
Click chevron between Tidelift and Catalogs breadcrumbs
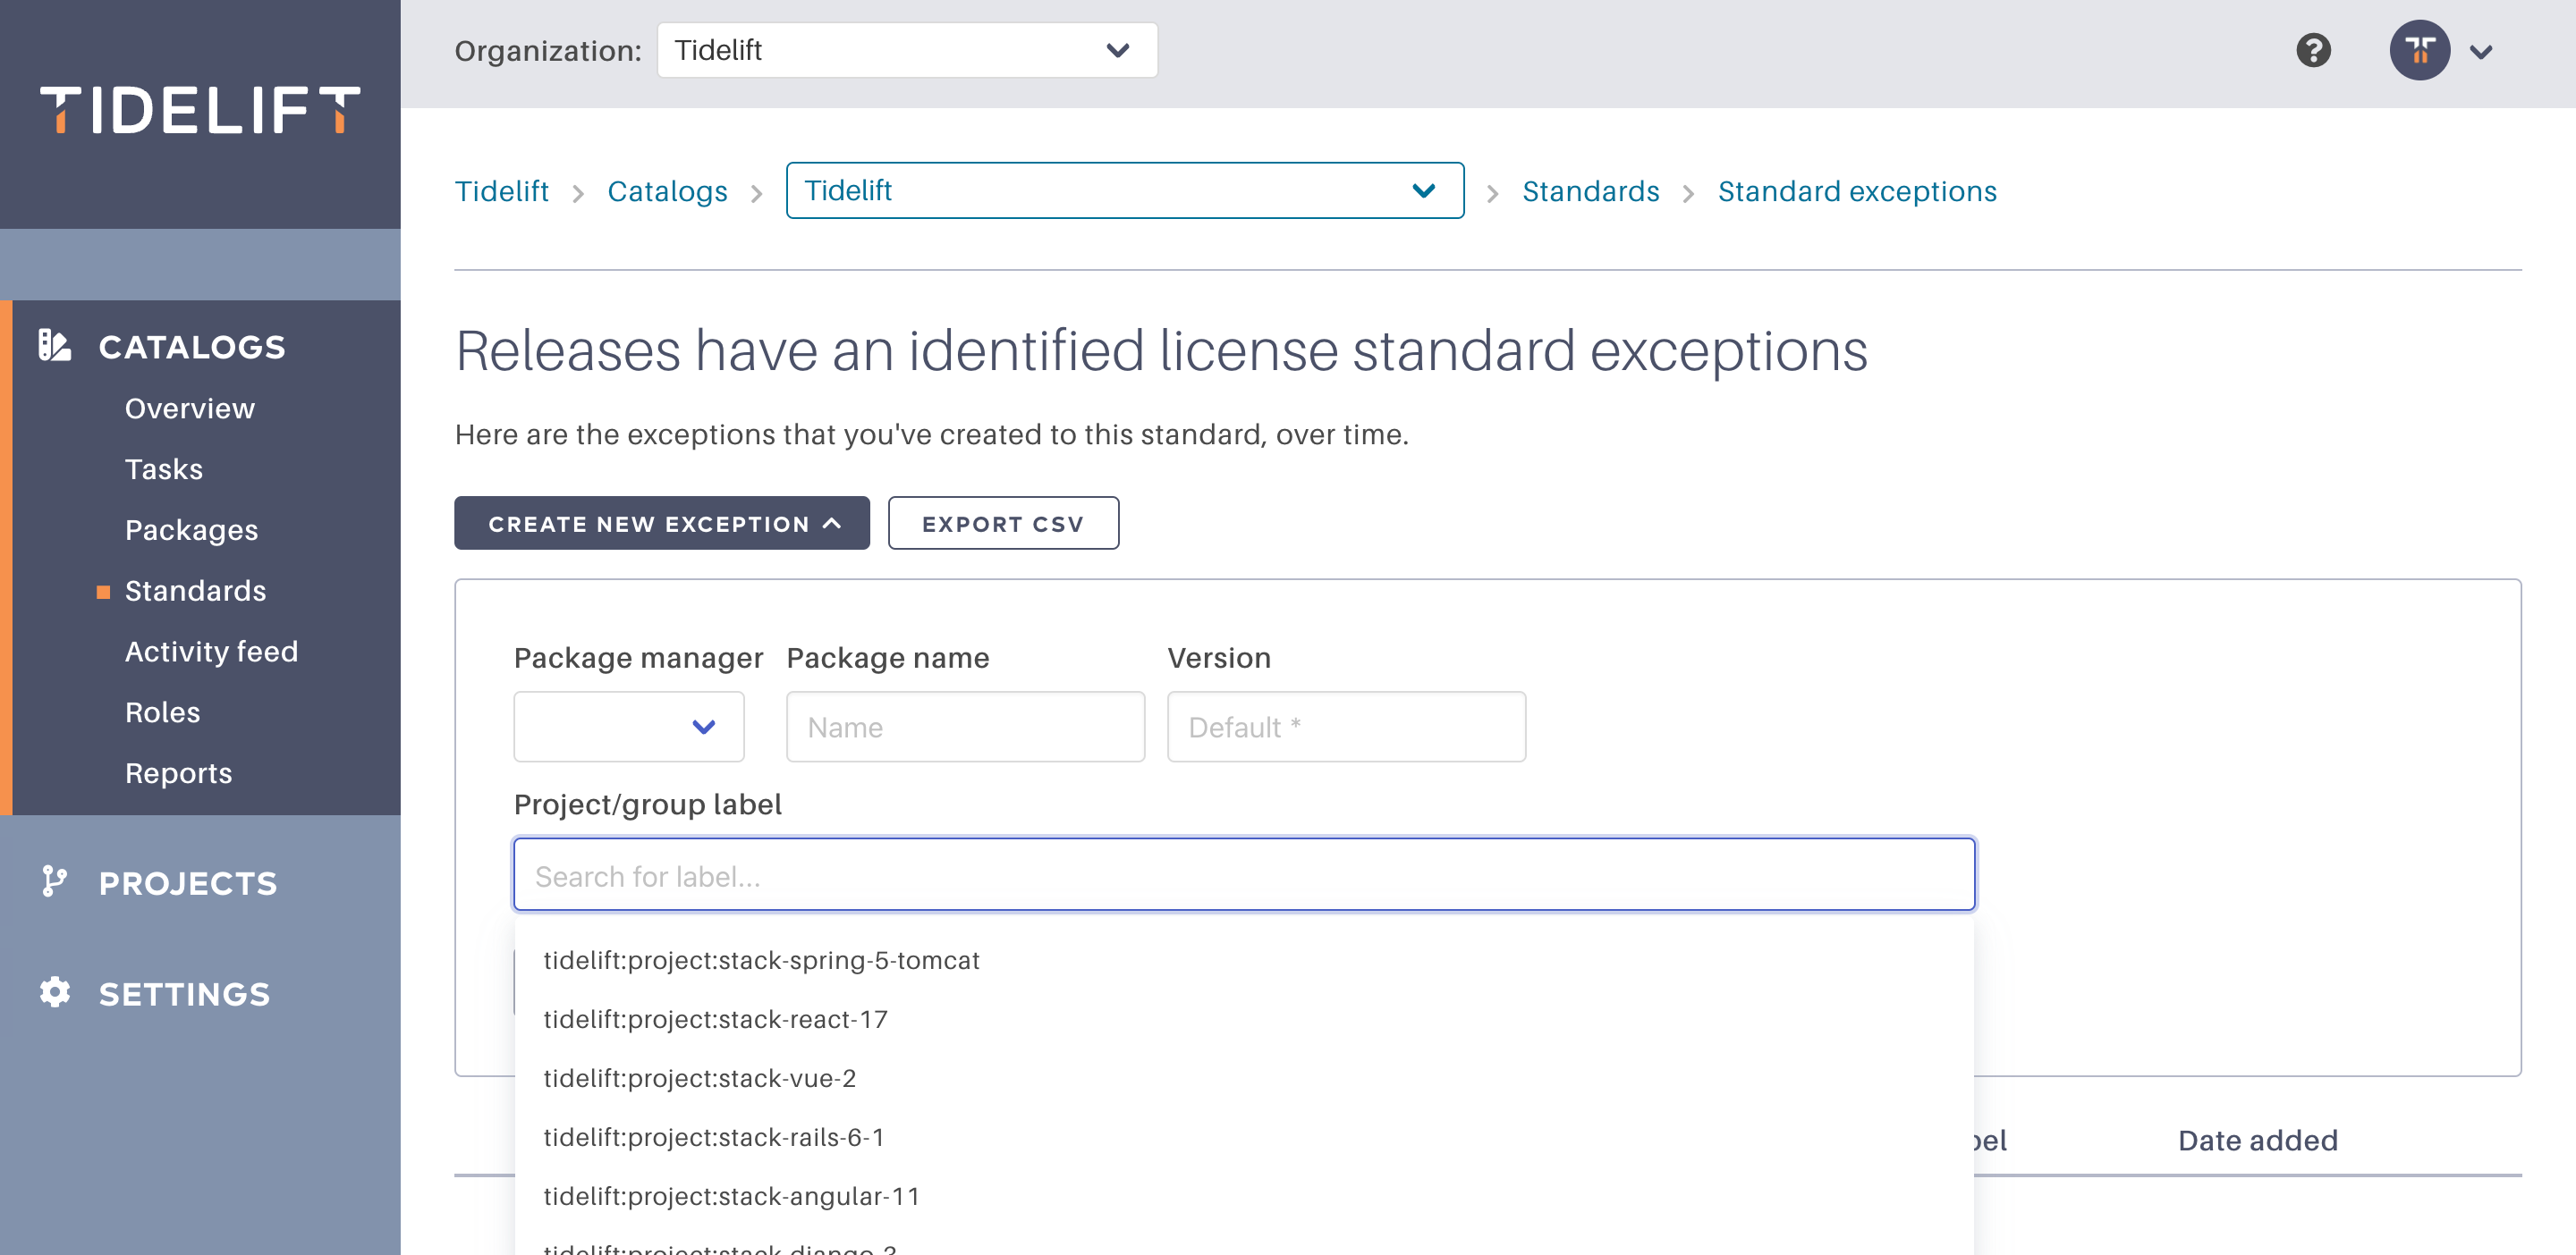click(578, 193)
